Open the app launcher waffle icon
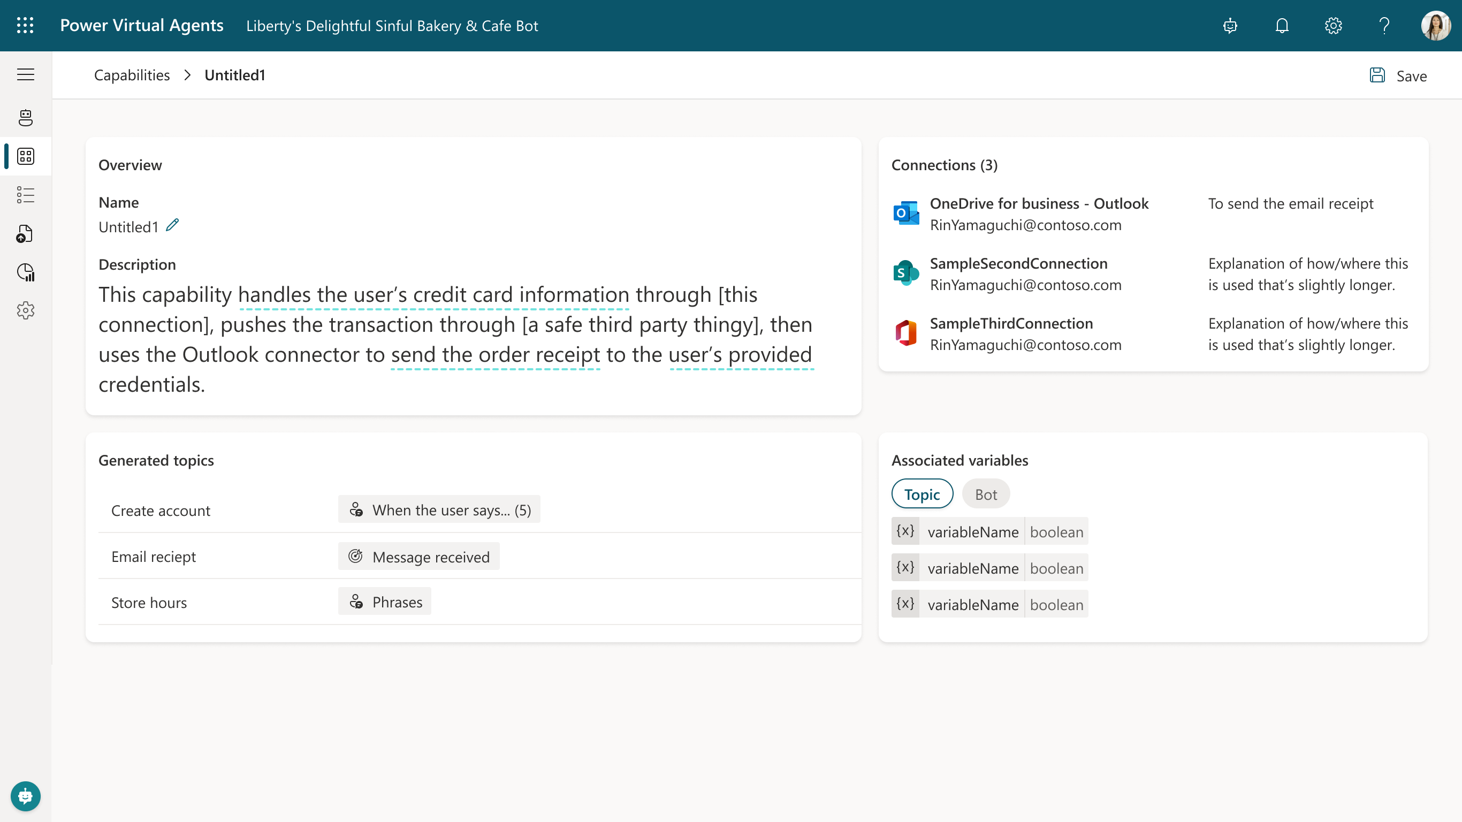Screen dimensions: 1462x822 25,26
